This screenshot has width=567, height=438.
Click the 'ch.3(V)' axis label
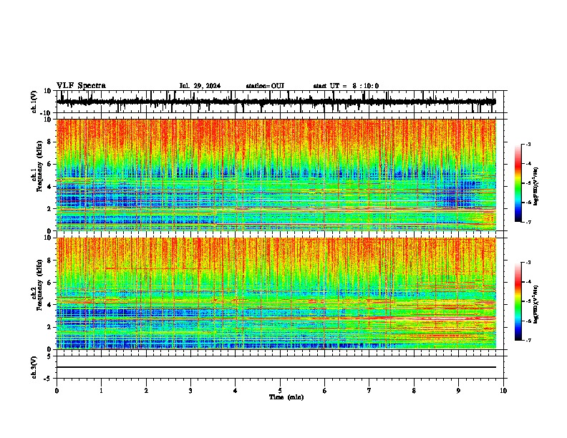34,367
